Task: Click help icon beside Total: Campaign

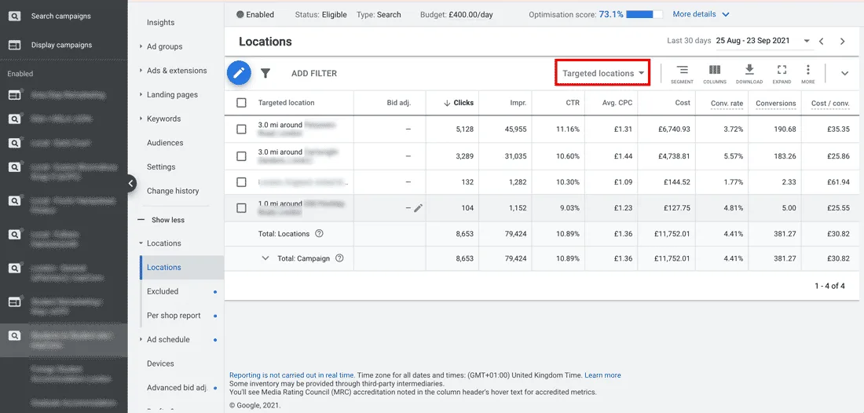Action: pos(339,258)
